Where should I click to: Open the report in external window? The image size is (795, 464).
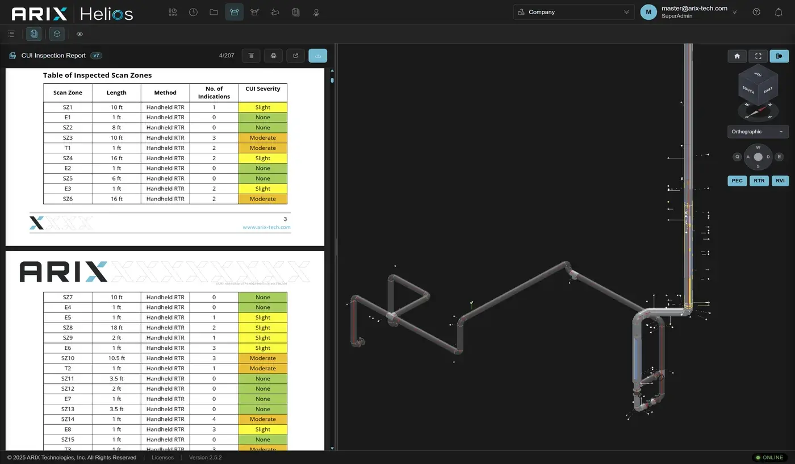(x=295, y=56)
